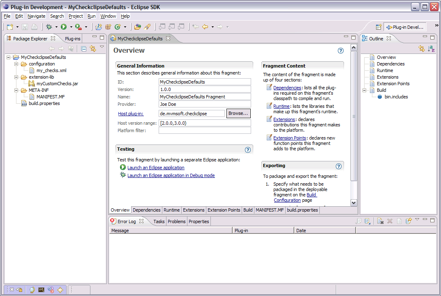
Task: Toggle Link with Editor in Outline view
Action: (421, 49)
